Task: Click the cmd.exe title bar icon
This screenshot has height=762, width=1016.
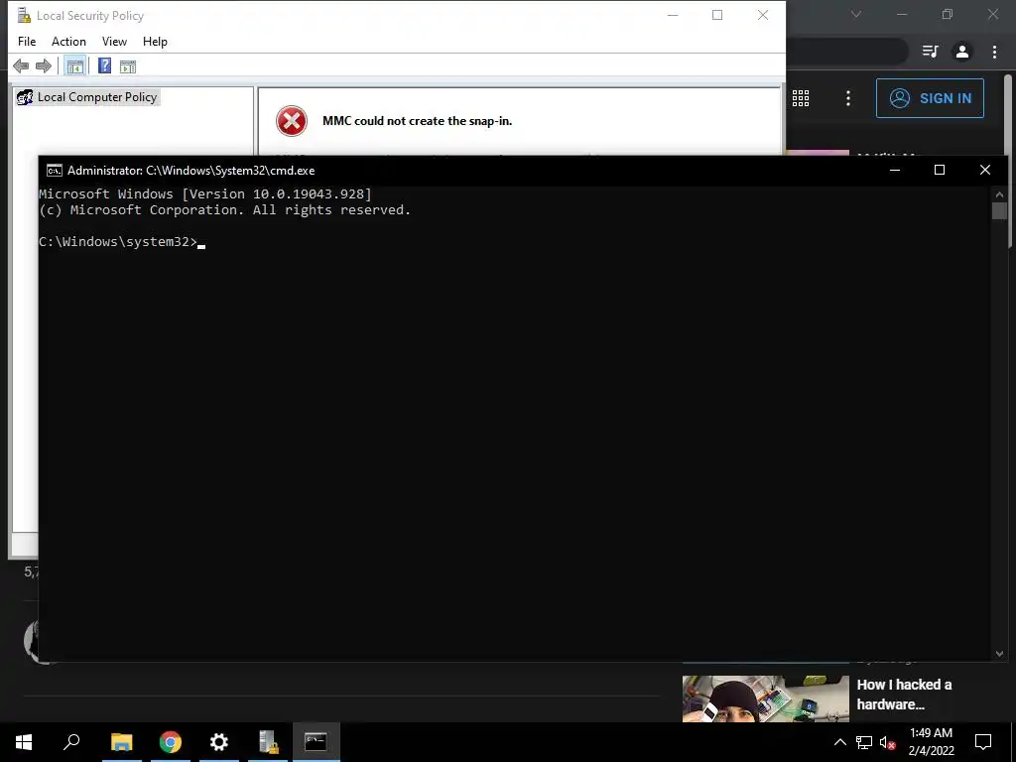Action: point(55,171)
